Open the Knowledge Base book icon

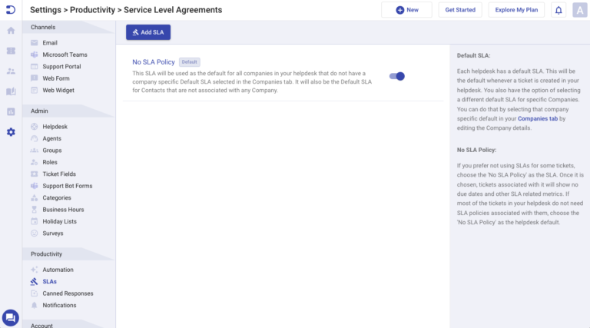pyautogui.click(x=11, y=91)
